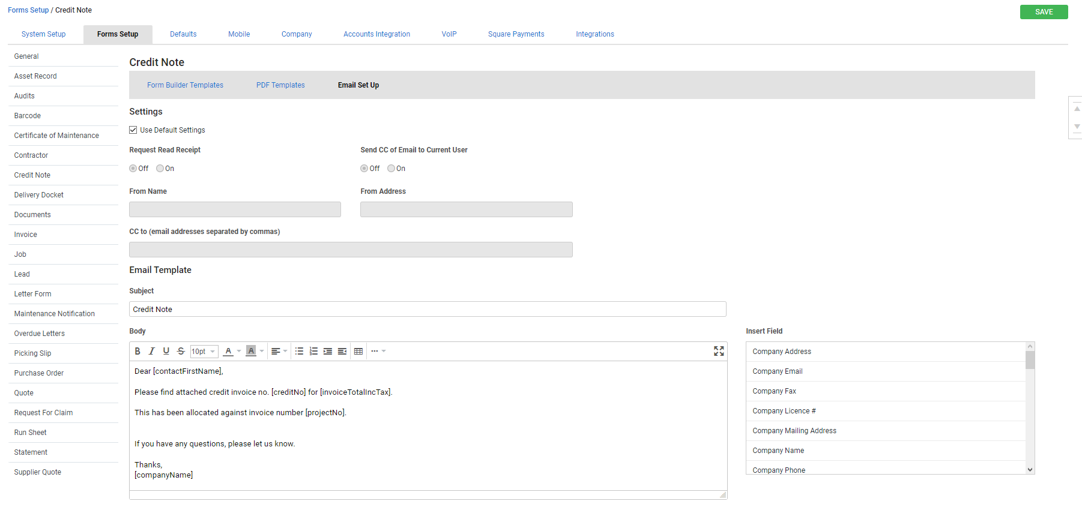Toggle italic formatting in body editor

pos(152,351)
